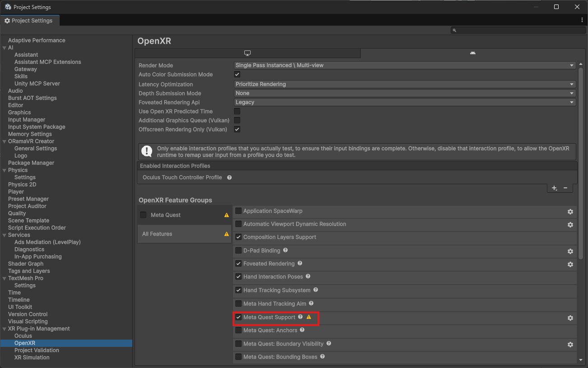Switch to the desktop standalone platform tab

tap(247, 53)
